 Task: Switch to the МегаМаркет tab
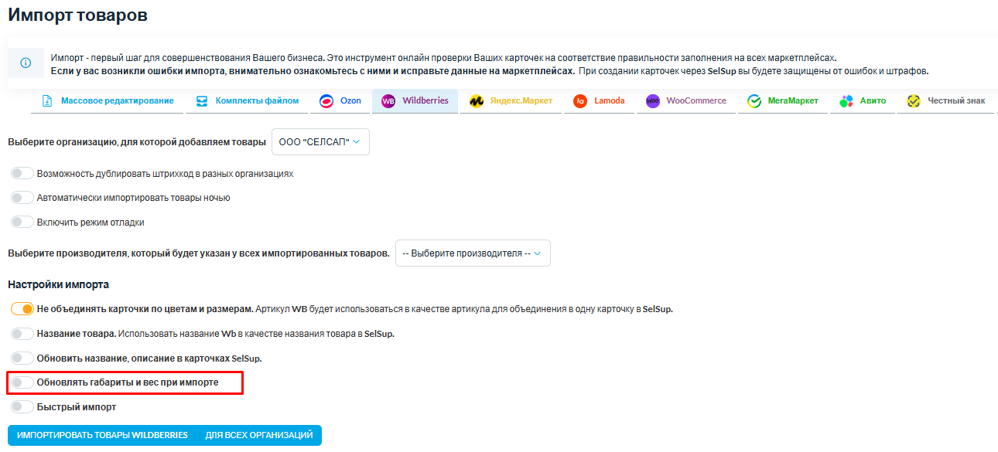point(783,101)
